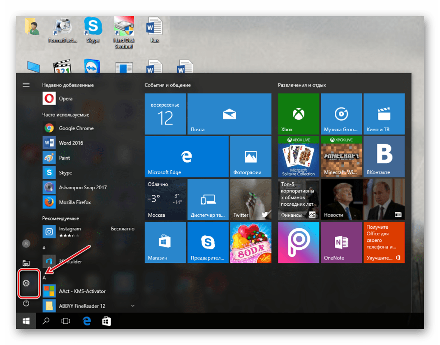Viewport: 440px width, 345px height.
Task: Click the letter A group header
Action: (44, 277)
